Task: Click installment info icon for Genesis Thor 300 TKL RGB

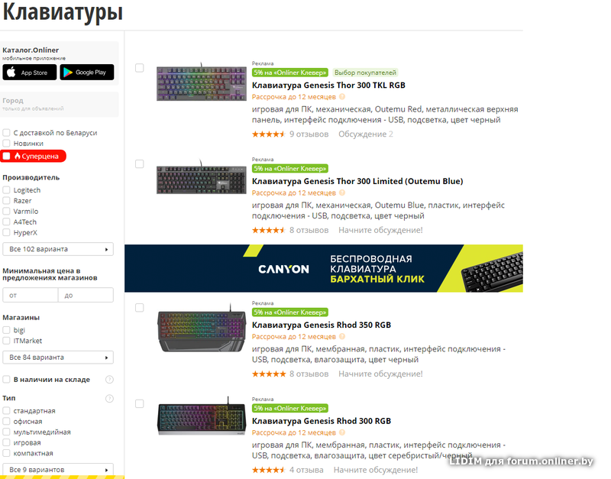Action: tap(341, 97)
